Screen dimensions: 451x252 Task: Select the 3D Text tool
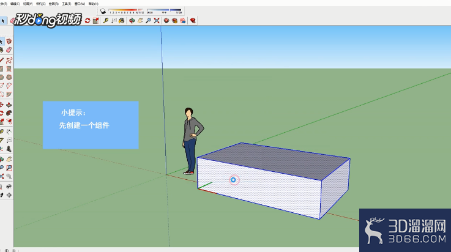tap(9, 149)
